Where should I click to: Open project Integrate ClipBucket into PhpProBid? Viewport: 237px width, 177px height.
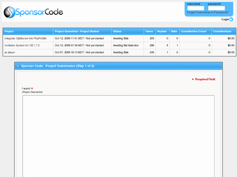tap(25, 38)
